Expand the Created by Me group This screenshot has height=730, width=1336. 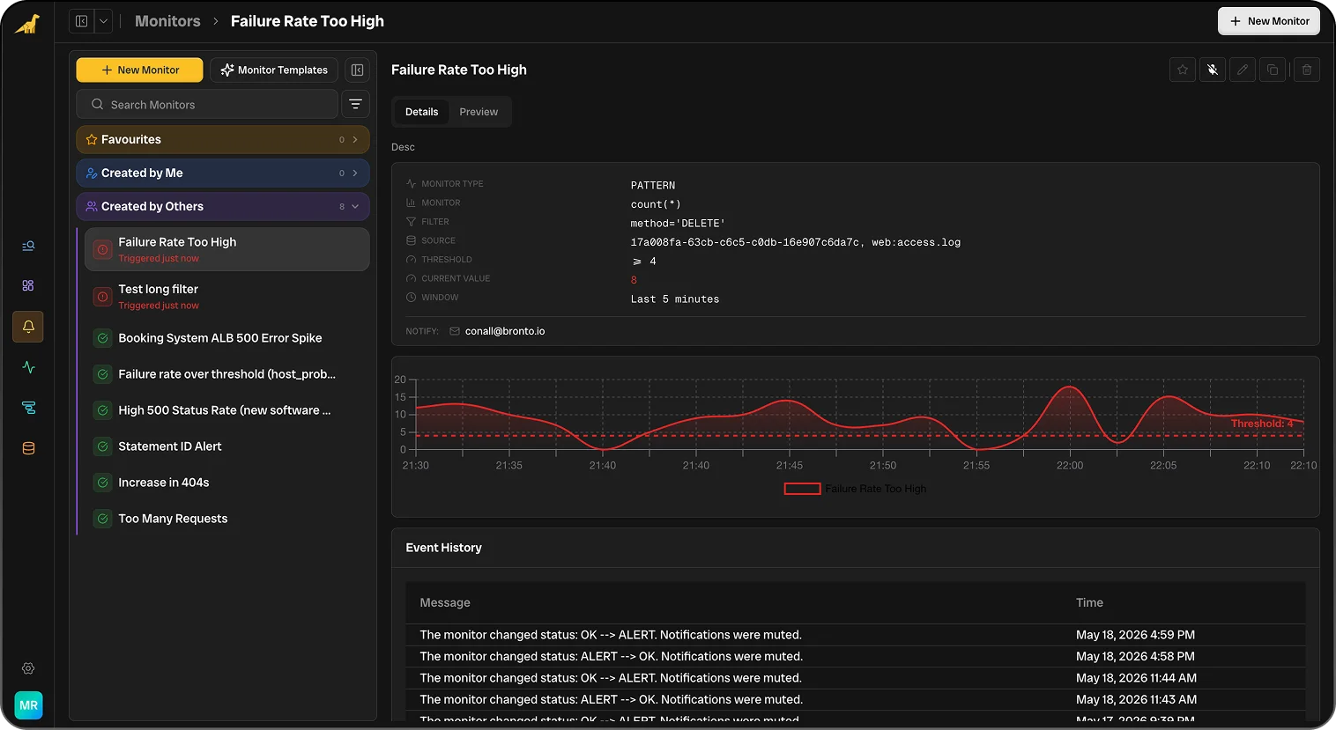[222, 173]
